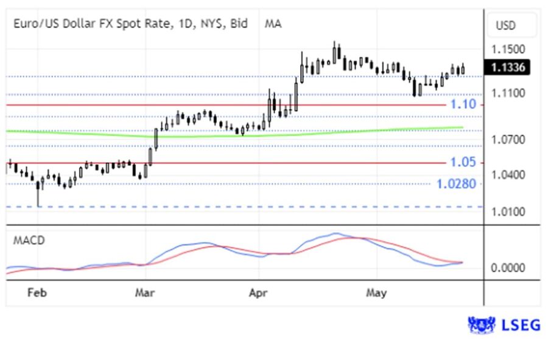Click the 1.1500 price axis value
This screenshot has height=339, width=548.
[x=508, y=49]
